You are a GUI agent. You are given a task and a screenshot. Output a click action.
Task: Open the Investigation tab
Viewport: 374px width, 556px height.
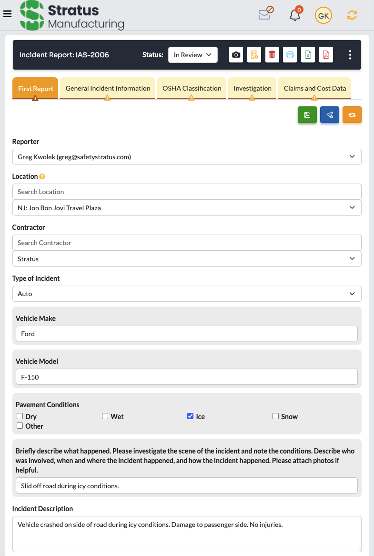pos(252,88)
